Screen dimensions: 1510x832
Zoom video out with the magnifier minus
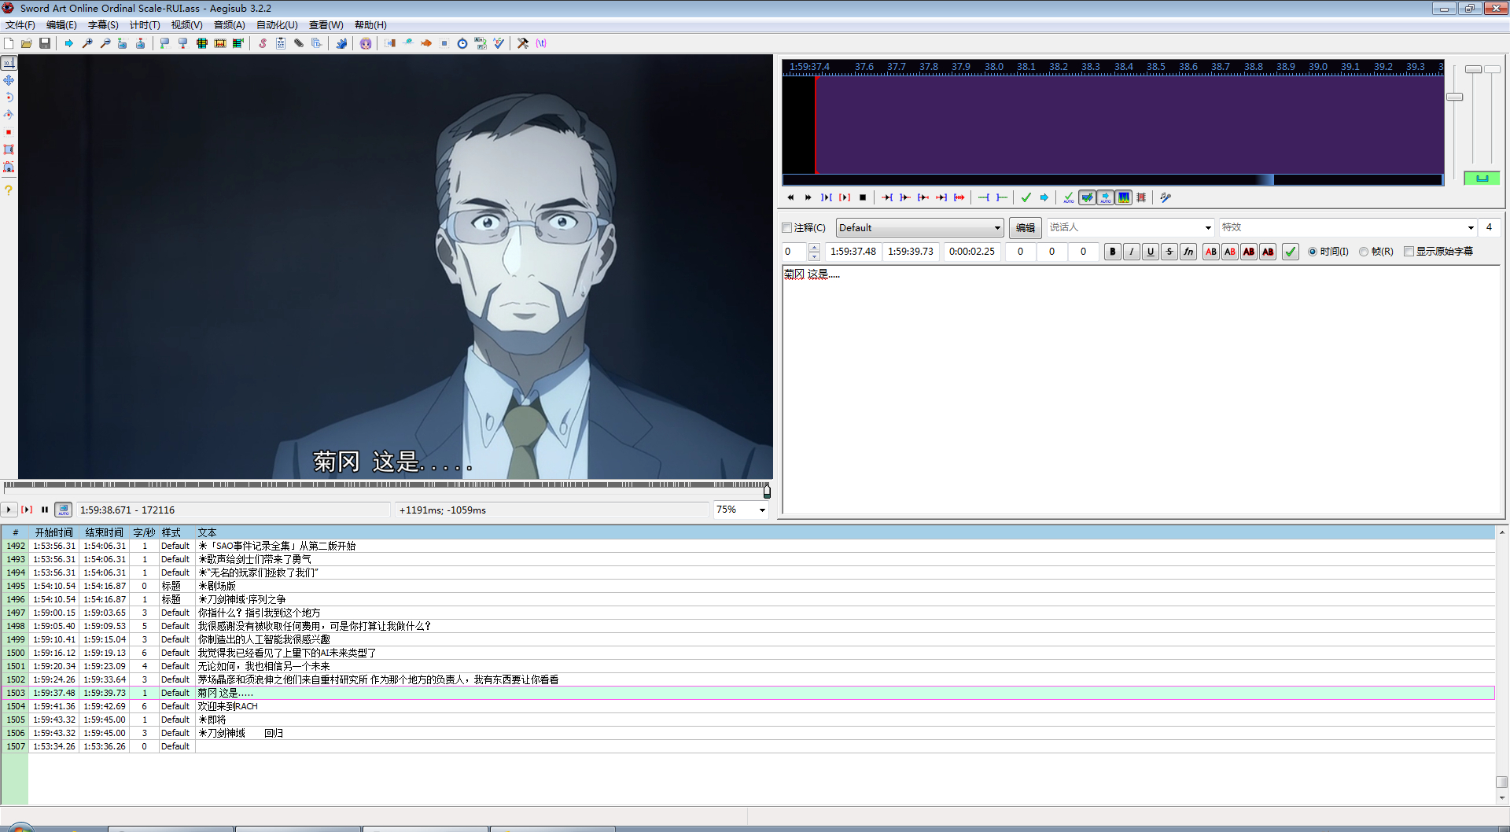pos(105,43)
